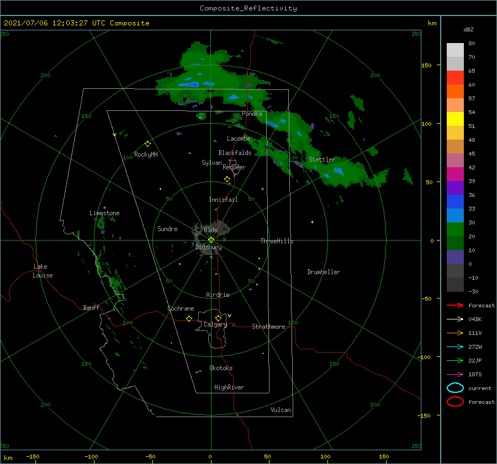Image resolution: width=497 pixels, height=464 pixels.
Task: Click the Drumheller label
Action: pyautogui.click(x=324, y=272)
